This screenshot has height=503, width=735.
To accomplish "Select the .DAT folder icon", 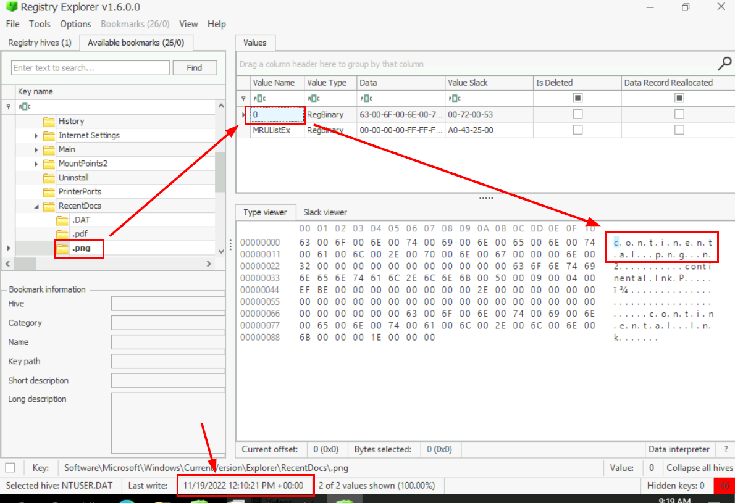I will (62, 220).
